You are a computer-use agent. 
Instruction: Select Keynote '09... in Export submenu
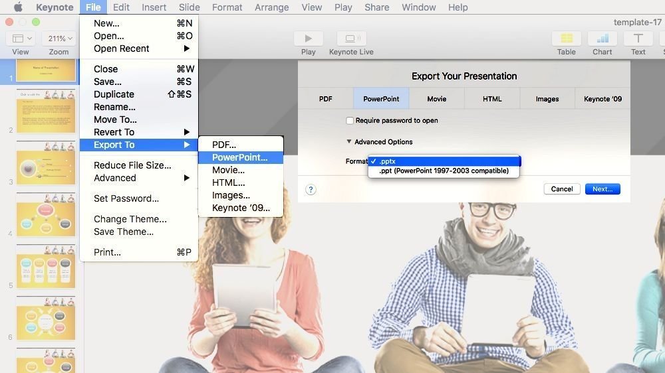point(241,208)
